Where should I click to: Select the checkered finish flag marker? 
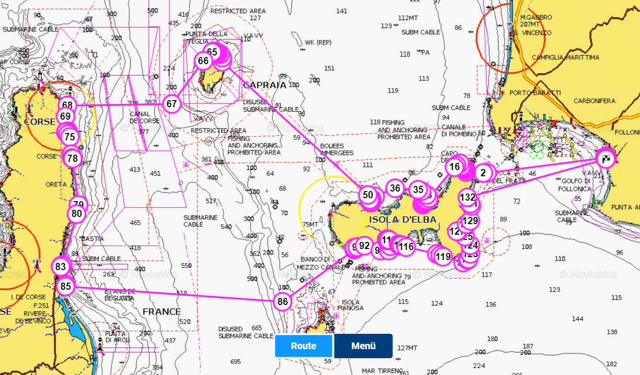coord(606,159)
